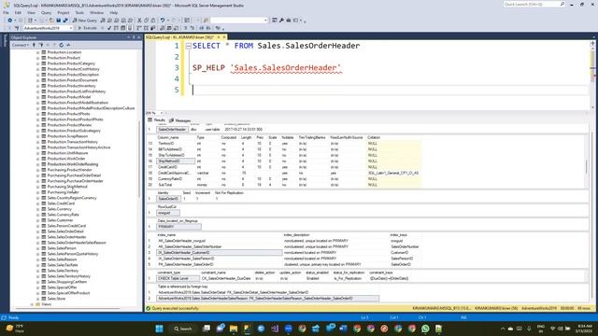Viewport: 598px width, 336px height.
Task: Expand the Sales.Store table node
Action: click(37, 299)
